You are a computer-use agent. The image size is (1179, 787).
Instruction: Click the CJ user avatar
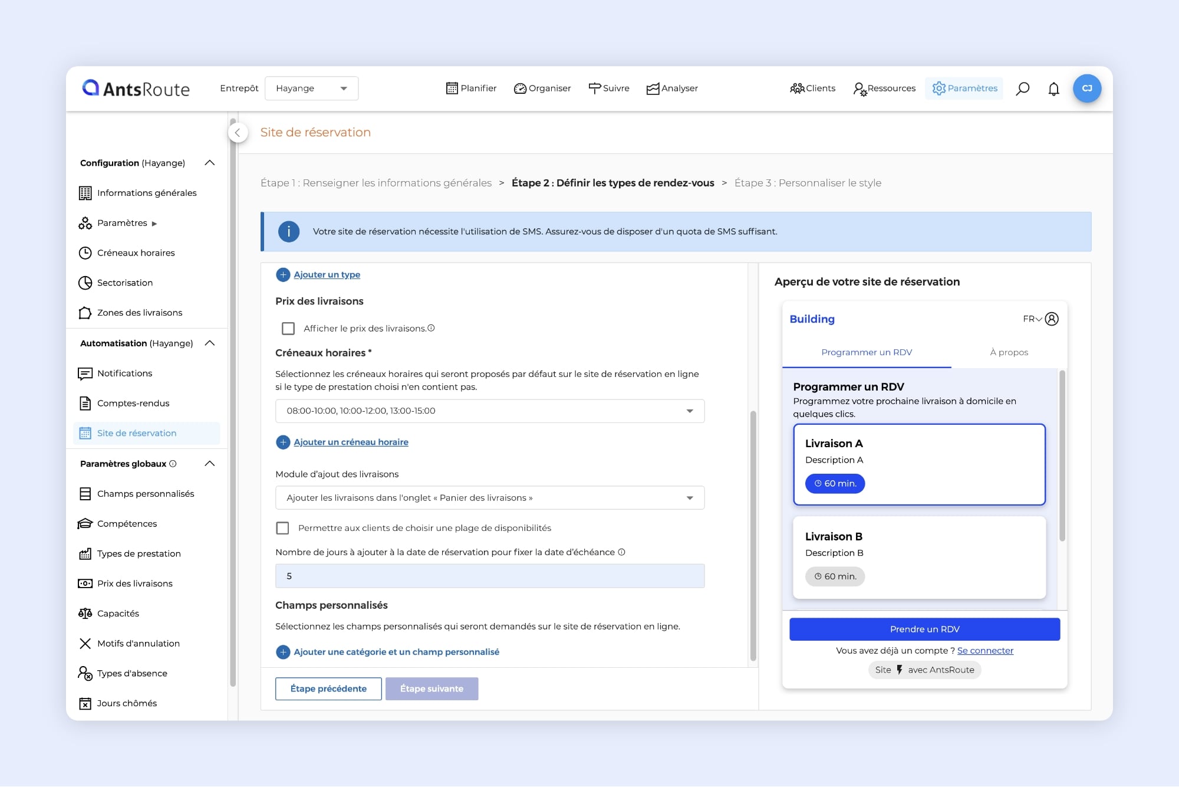pos(1086,88)
